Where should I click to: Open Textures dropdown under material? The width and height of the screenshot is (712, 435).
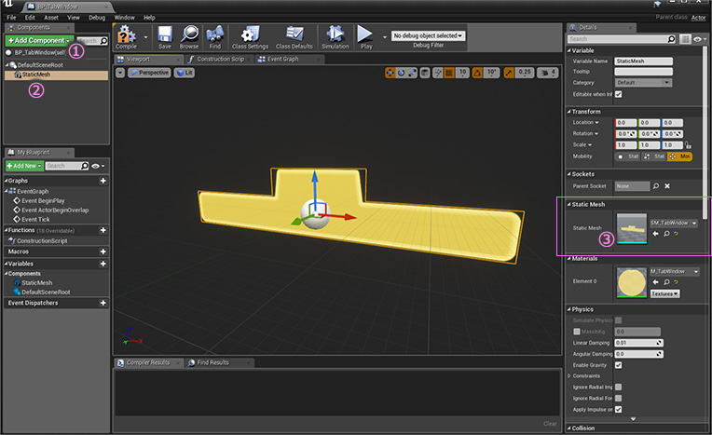pos(665,293)
